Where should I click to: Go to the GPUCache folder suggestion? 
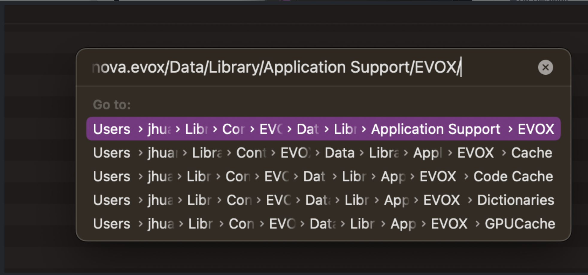520,224
